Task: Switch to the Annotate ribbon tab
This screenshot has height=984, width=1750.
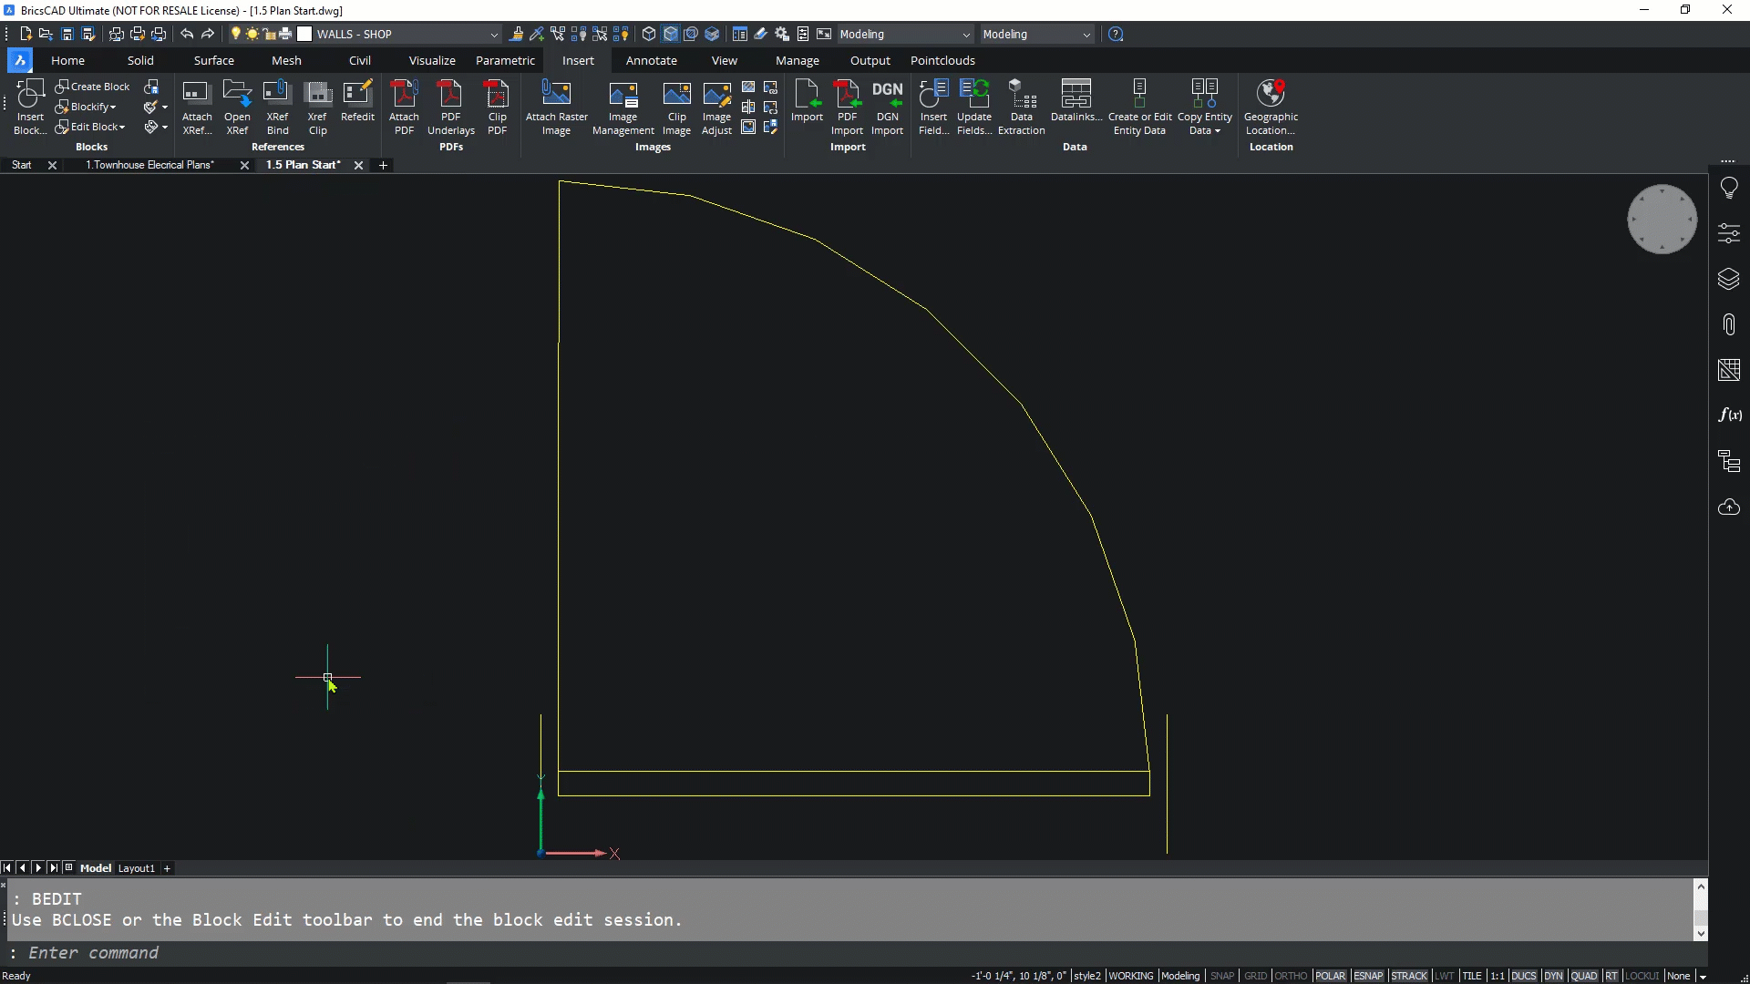Action: coord(652,60)
